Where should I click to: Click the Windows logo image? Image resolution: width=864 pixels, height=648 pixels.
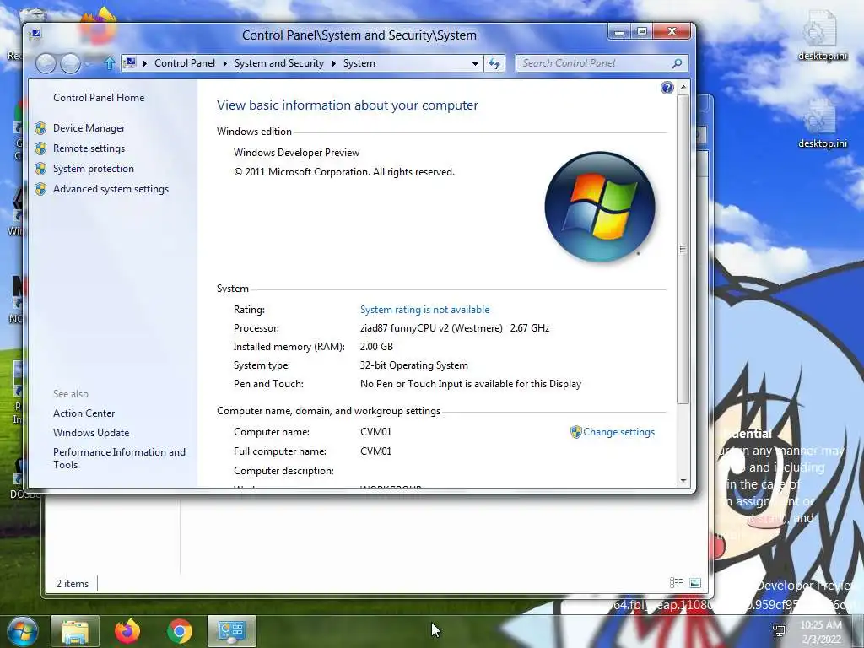click(600, 206)
